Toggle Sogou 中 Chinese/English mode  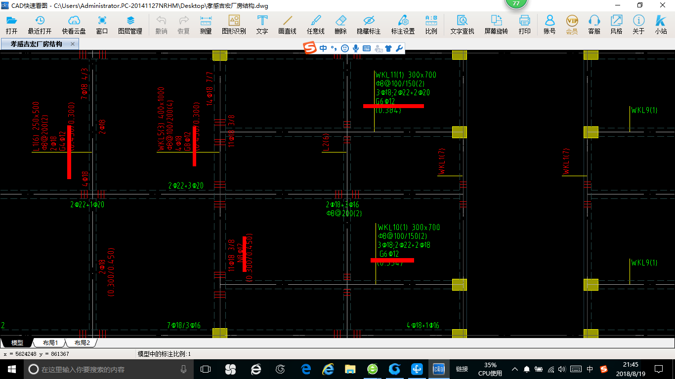pyautogui.click(x=323, y=48)
